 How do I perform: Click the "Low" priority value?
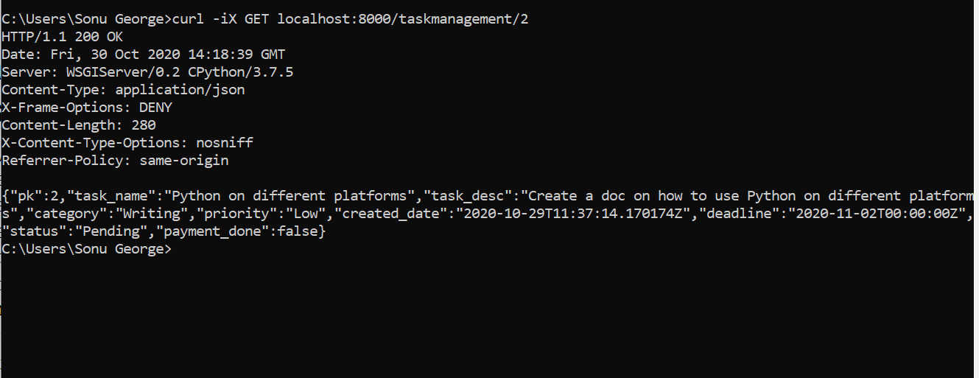click(x=306, y=214)
